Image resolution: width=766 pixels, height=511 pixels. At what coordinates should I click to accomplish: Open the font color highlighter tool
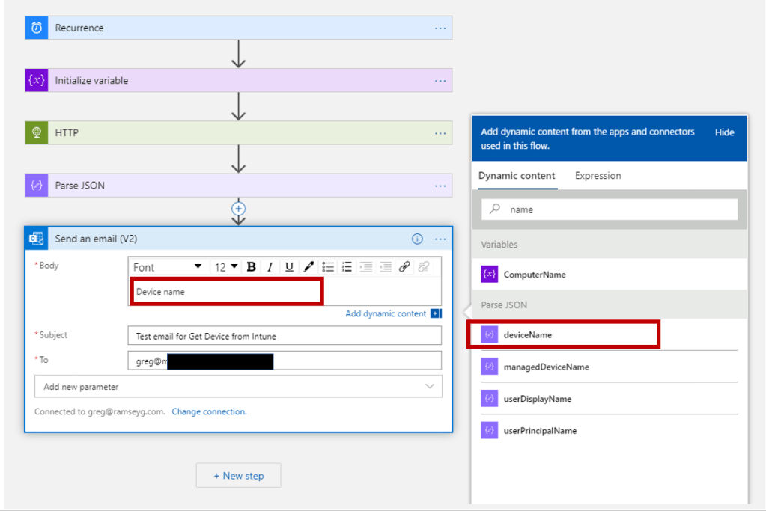(308, 267)
